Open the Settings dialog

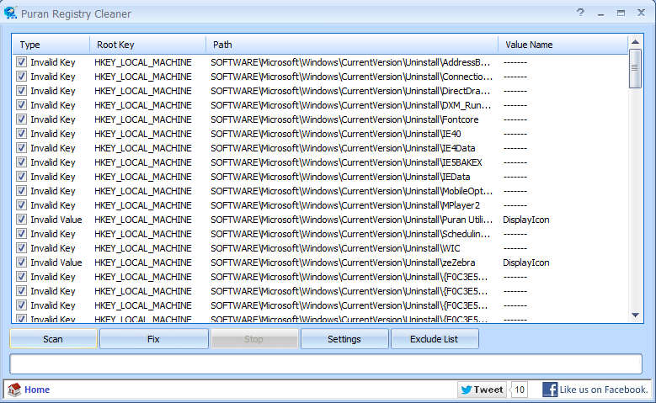tap(344, 339)
